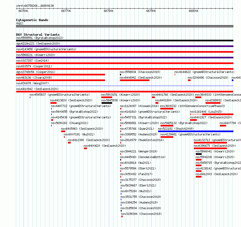The height and width of the screenshot is (227, 241).
Task: Open nsv6412390 (Sedlazeck2020) label
Action: [89, 140]
